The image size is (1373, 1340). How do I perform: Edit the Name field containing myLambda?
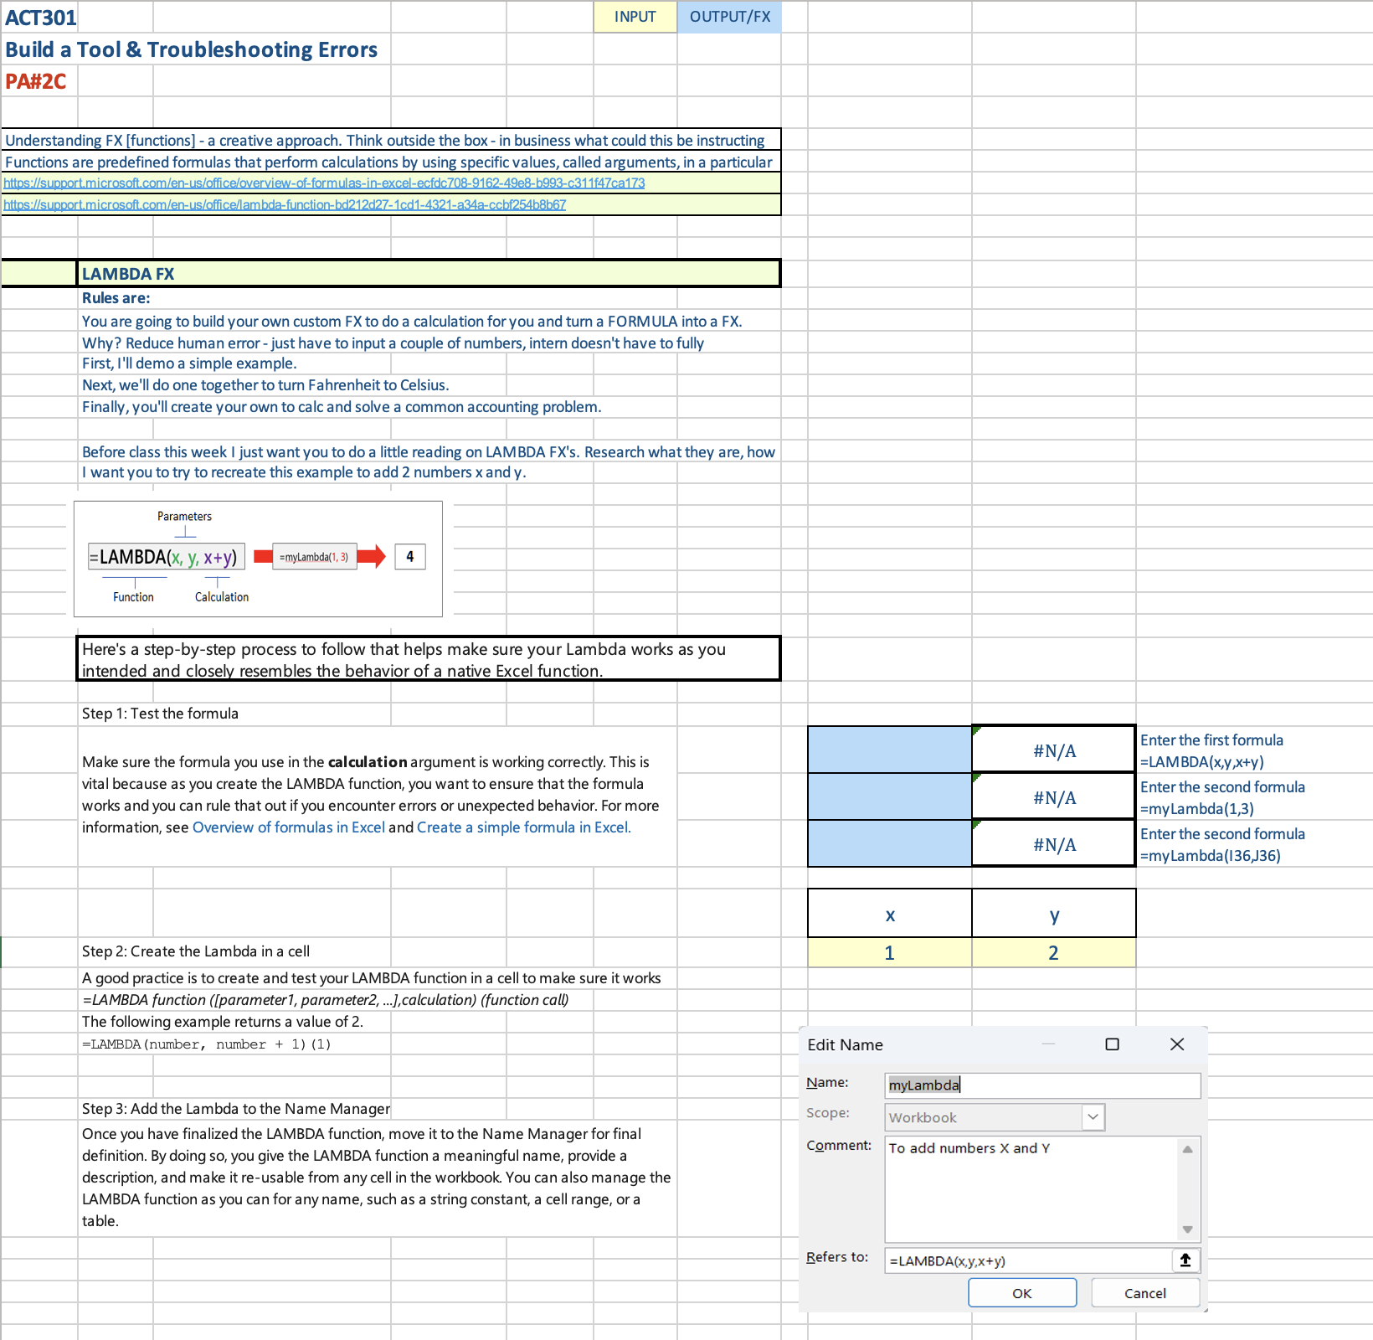[1042, 1085]
